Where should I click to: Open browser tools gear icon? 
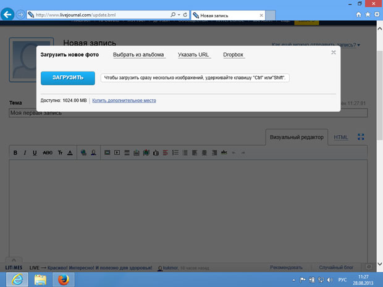376,14
